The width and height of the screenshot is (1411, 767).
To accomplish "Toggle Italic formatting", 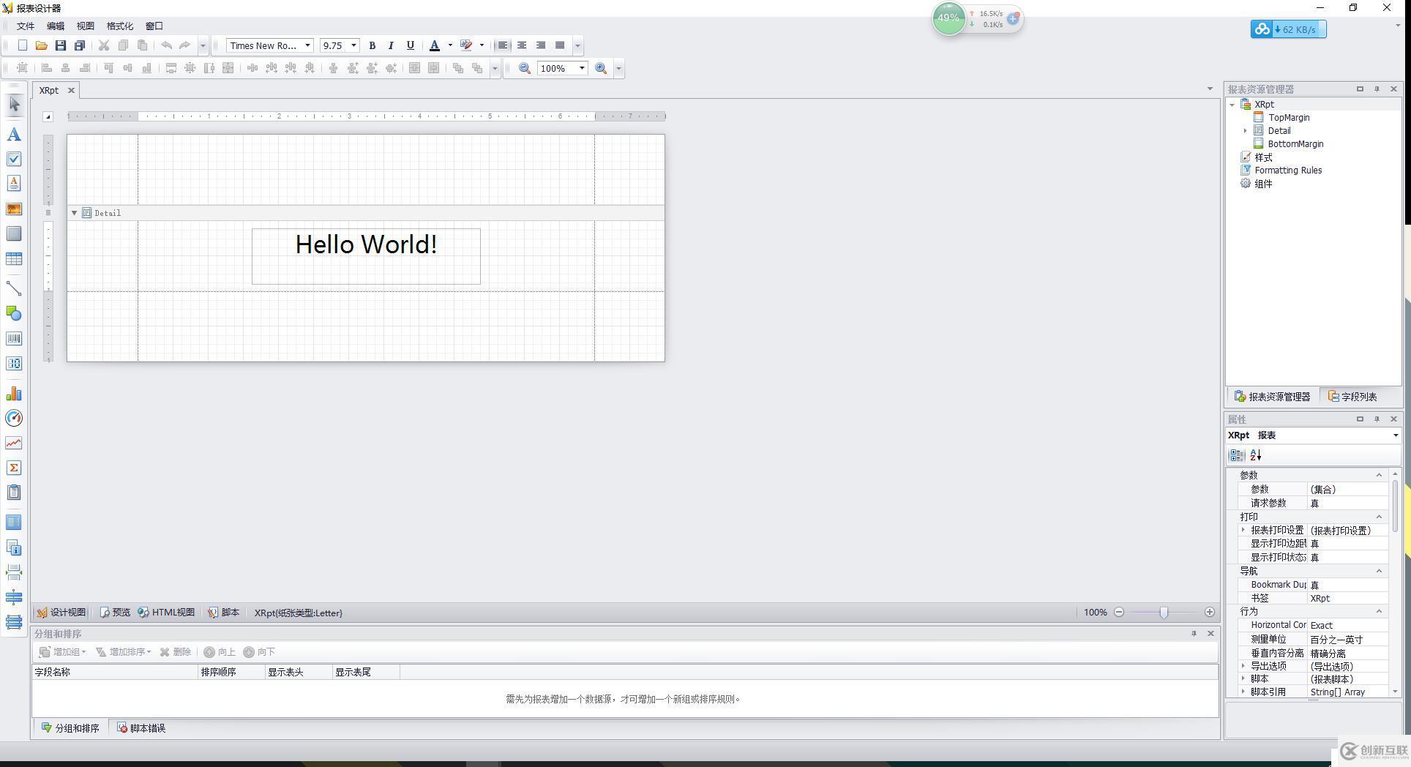I will pos(391,45).
